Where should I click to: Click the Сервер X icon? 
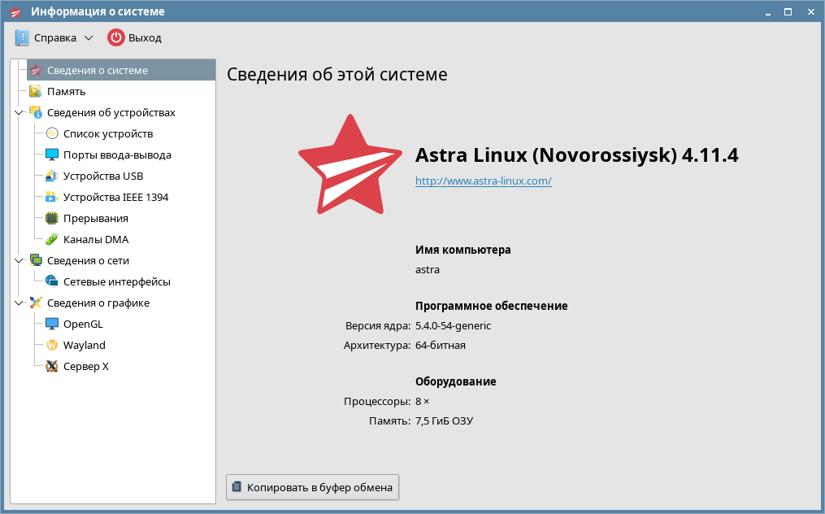click(x=51, y=366)
